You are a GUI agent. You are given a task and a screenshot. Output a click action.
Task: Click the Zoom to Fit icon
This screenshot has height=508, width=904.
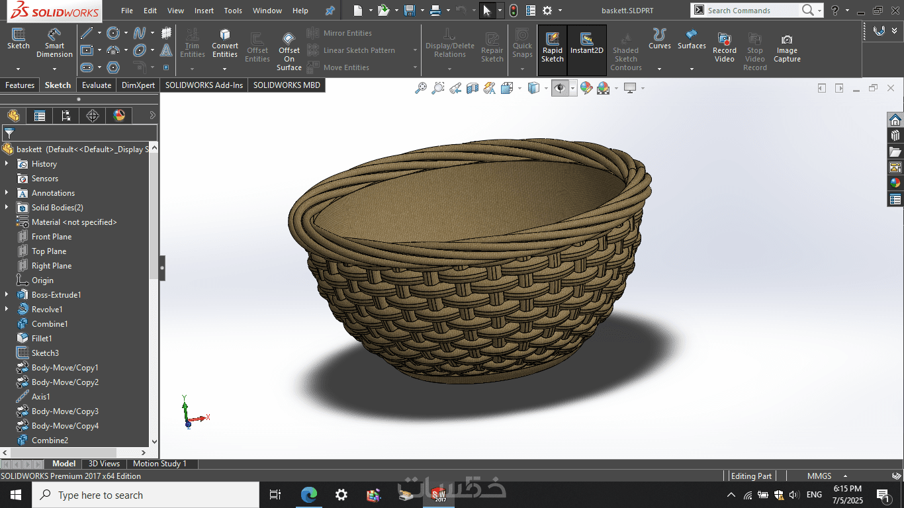pos(421,88)
